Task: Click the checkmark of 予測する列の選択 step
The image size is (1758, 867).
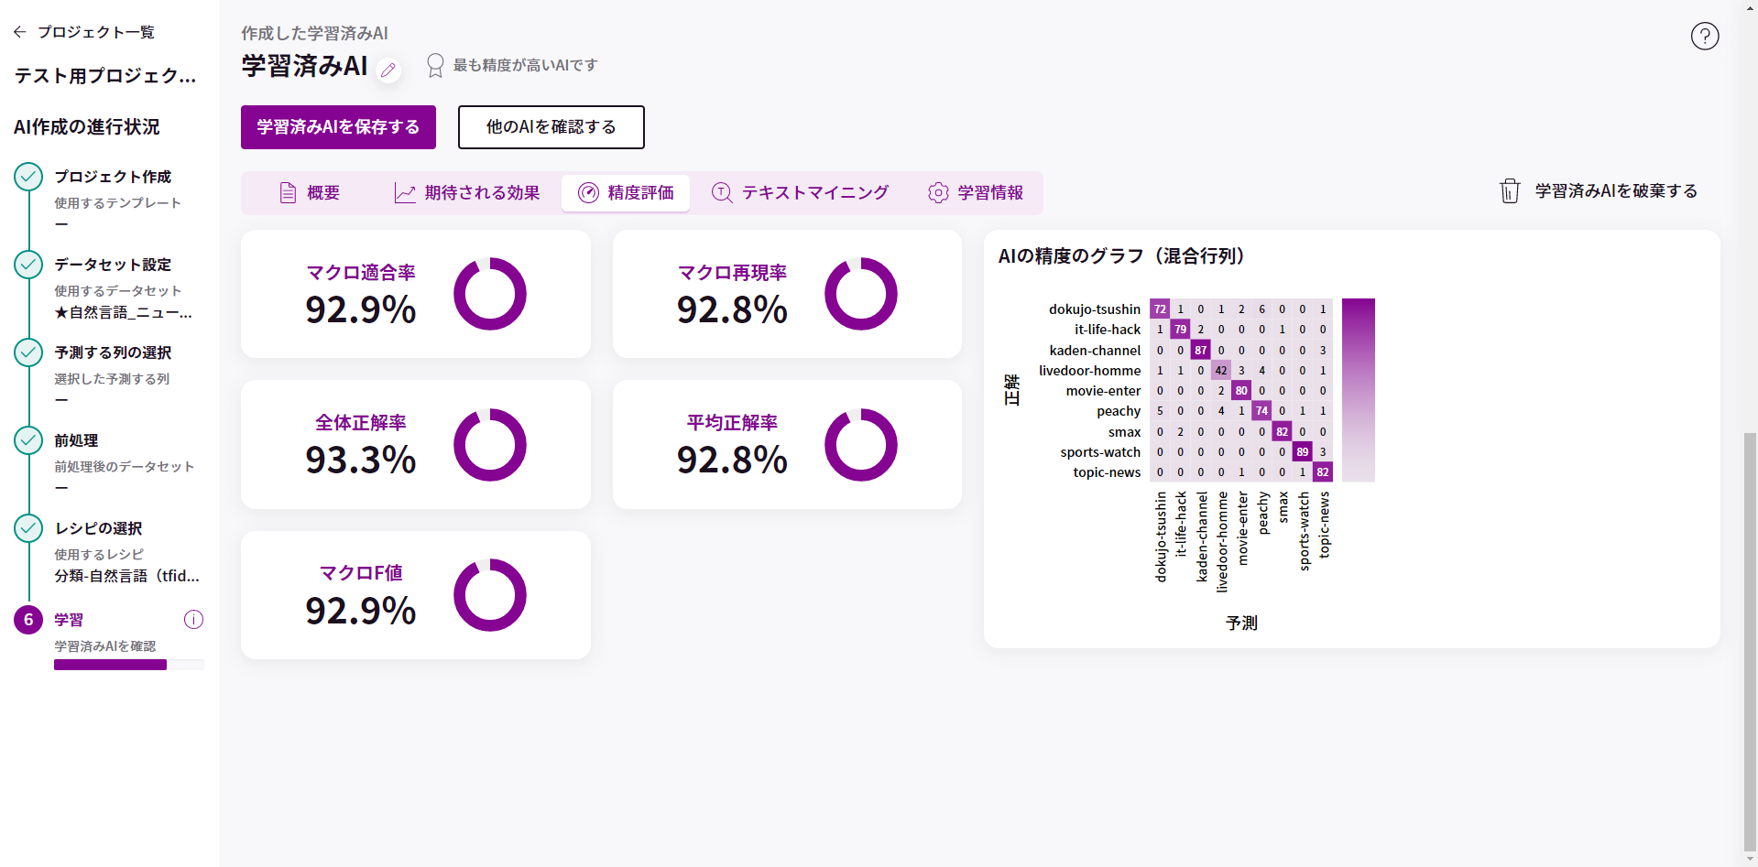Action: (28, 352)
